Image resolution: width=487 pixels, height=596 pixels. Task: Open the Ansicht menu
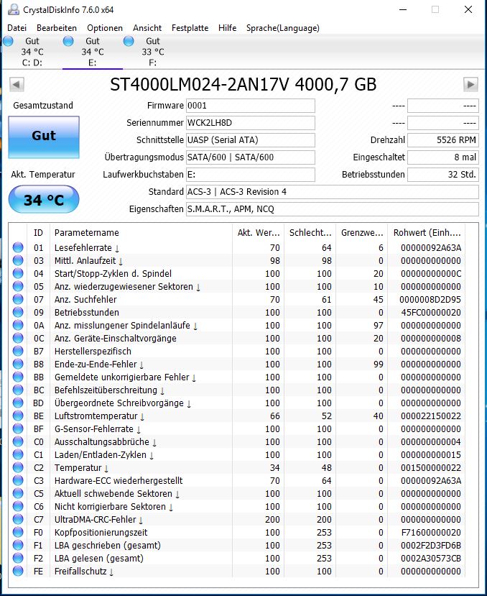click(x=147, y=28)
